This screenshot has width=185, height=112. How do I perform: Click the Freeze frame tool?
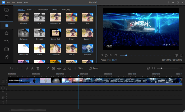point(64,68)
